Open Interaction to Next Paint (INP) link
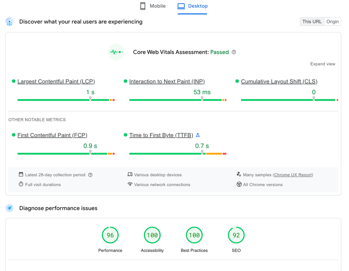Viewport: 349px width, 271px height. [167, 81]
